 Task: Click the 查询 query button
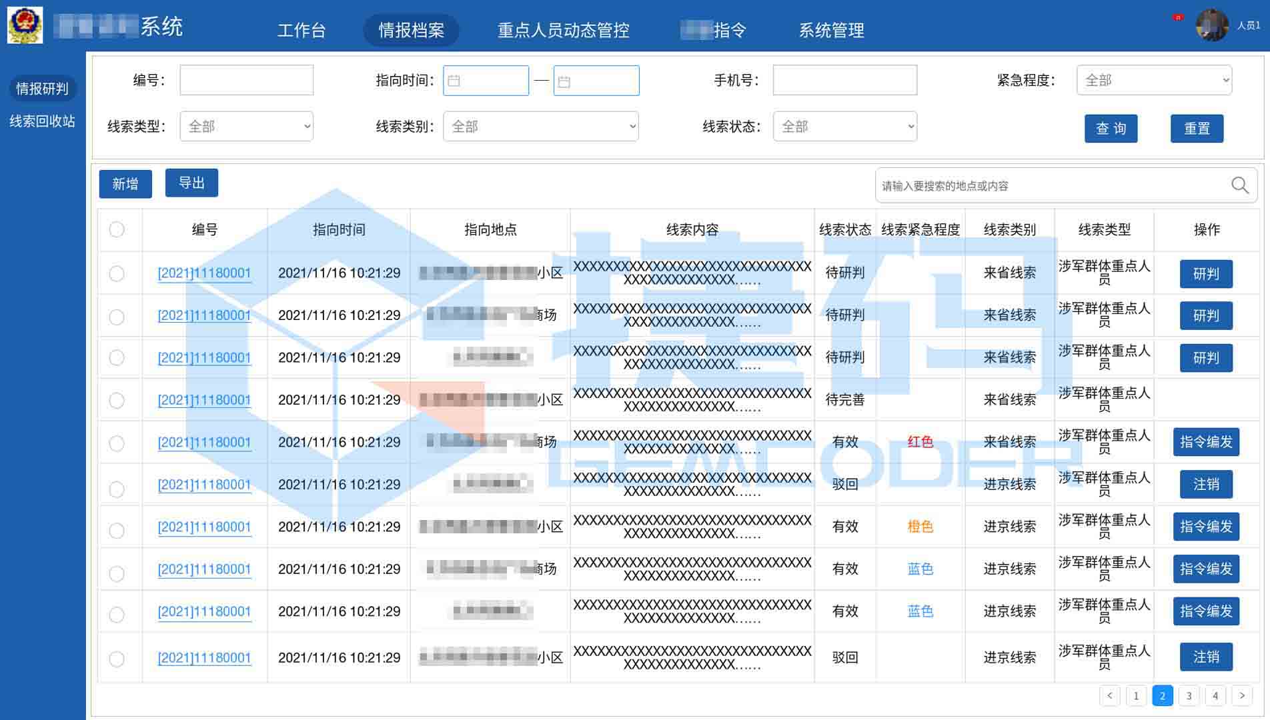click(x=1111, y=129)
